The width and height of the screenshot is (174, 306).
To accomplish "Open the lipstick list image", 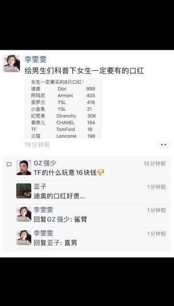I will tap(63, 109).
